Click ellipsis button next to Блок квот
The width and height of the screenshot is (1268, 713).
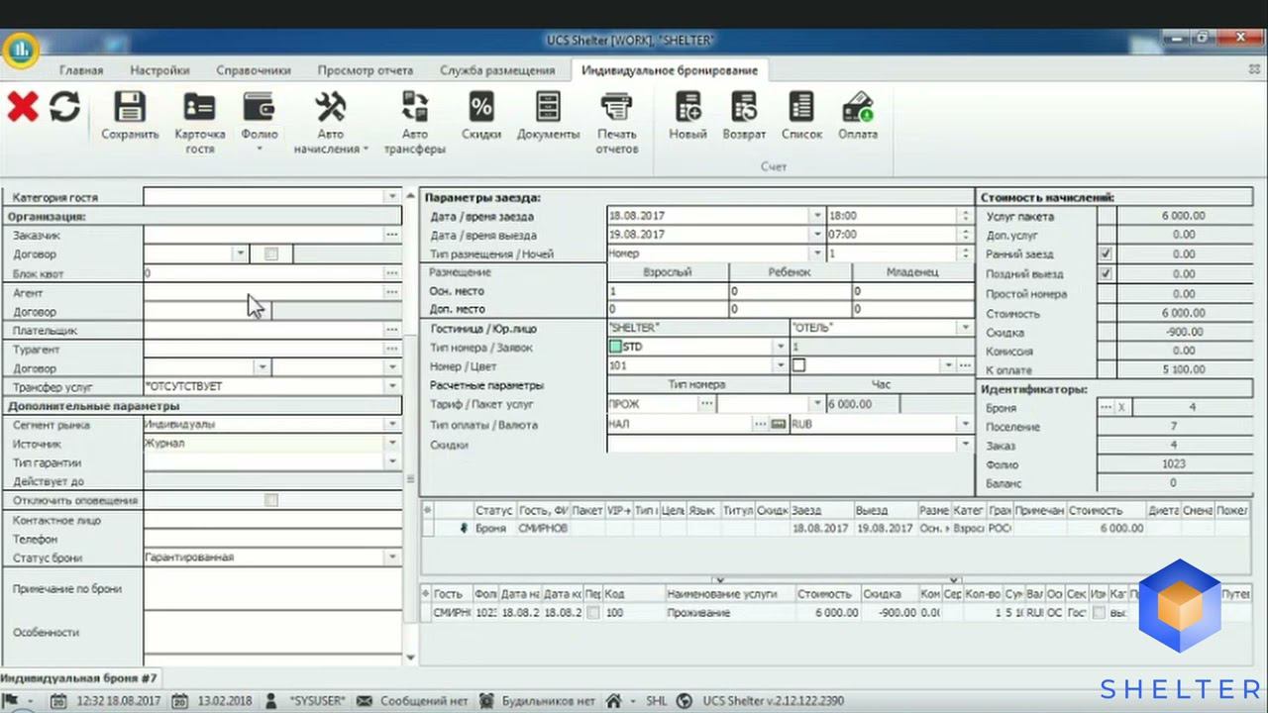392,273
